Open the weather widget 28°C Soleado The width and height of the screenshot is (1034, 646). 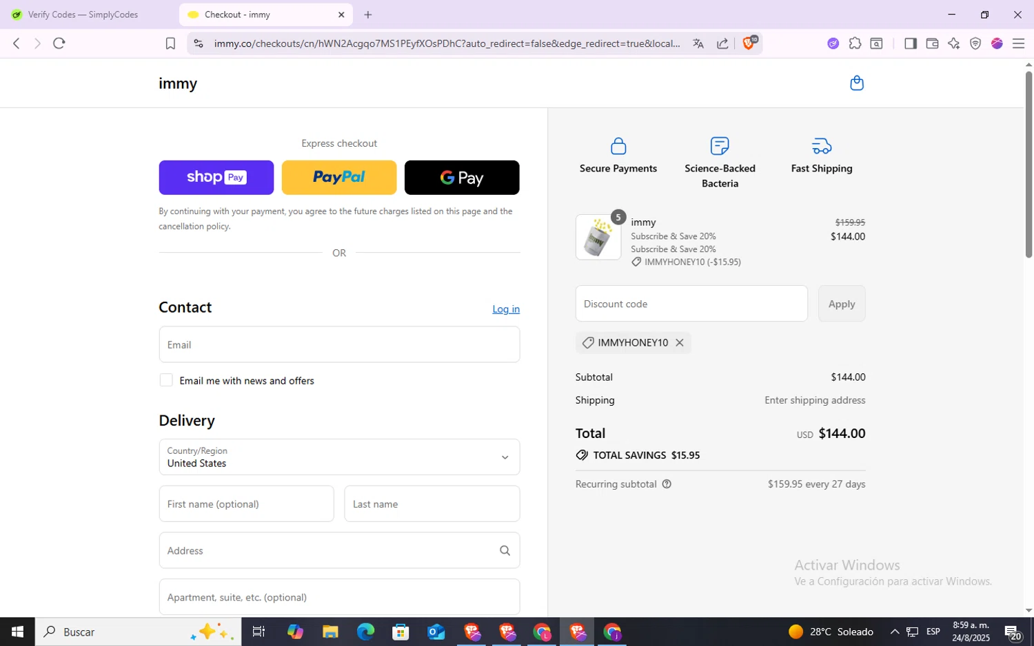[x=831, y=632]
